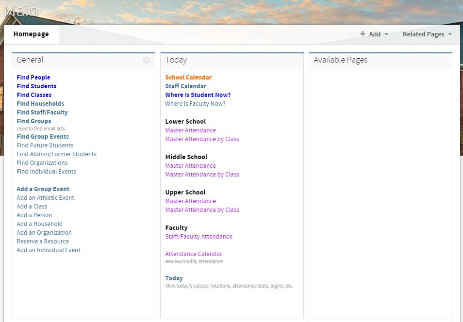Select Find Group Events
Viewport: 463px width, 322px height.
click(x=42, y=136)
